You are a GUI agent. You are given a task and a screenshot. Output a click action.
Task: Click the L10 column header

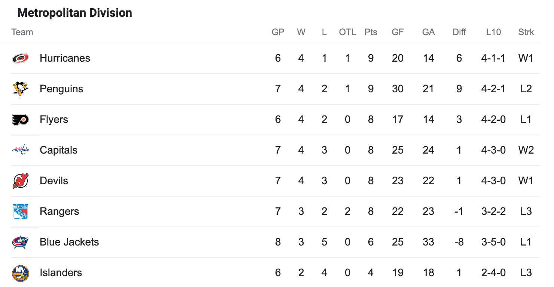coord(493,32)
